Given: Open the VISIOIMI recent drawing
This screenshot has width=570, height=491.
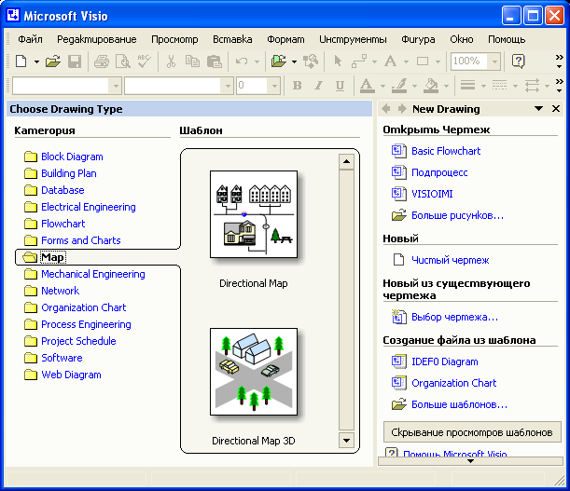Looking at the screenshot, I should tap(432, 194).
